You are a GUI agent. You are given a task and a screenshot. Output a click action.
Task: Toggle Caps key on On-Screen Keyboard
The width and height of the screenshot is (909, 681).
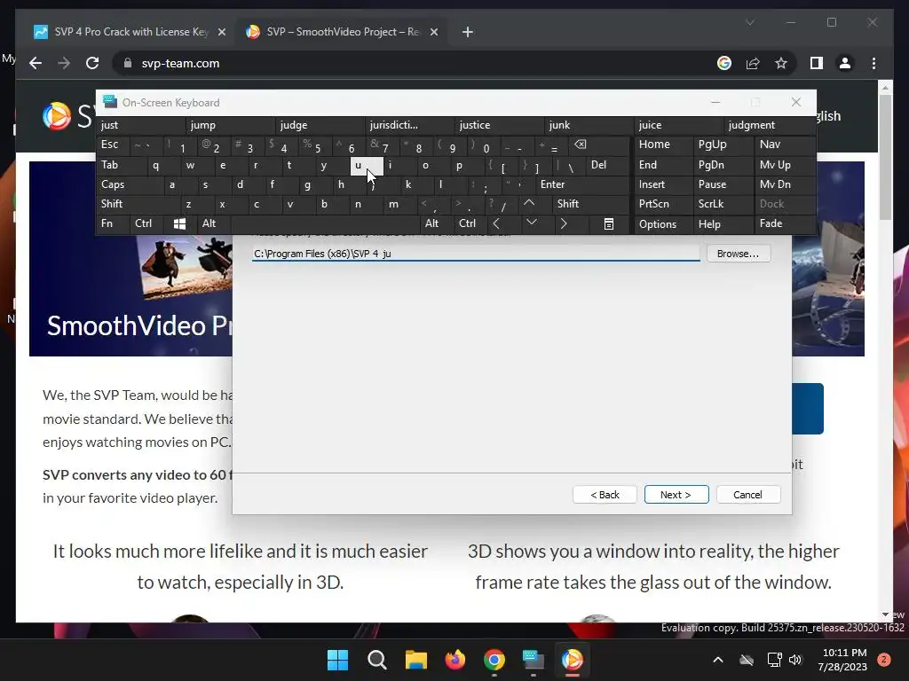coord(130,184)
